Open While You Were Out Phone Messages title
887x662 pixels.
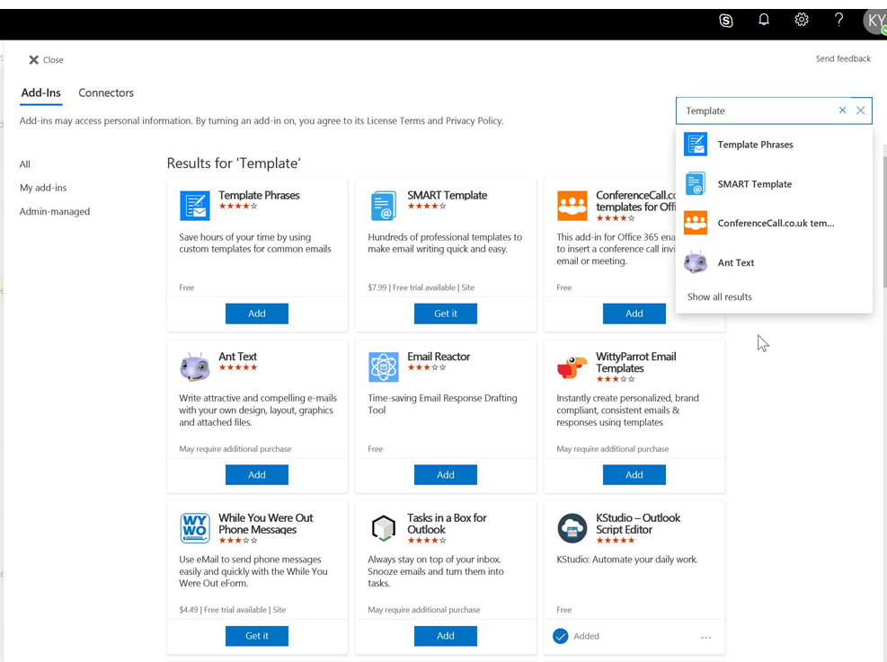pyautogui.click(x=266, y=524)
